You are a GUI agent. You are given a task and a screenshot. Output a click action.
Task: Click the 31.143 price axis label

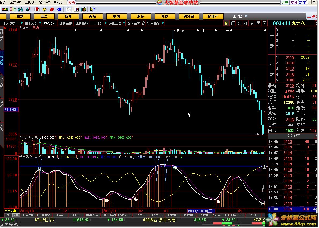point(11,110)
